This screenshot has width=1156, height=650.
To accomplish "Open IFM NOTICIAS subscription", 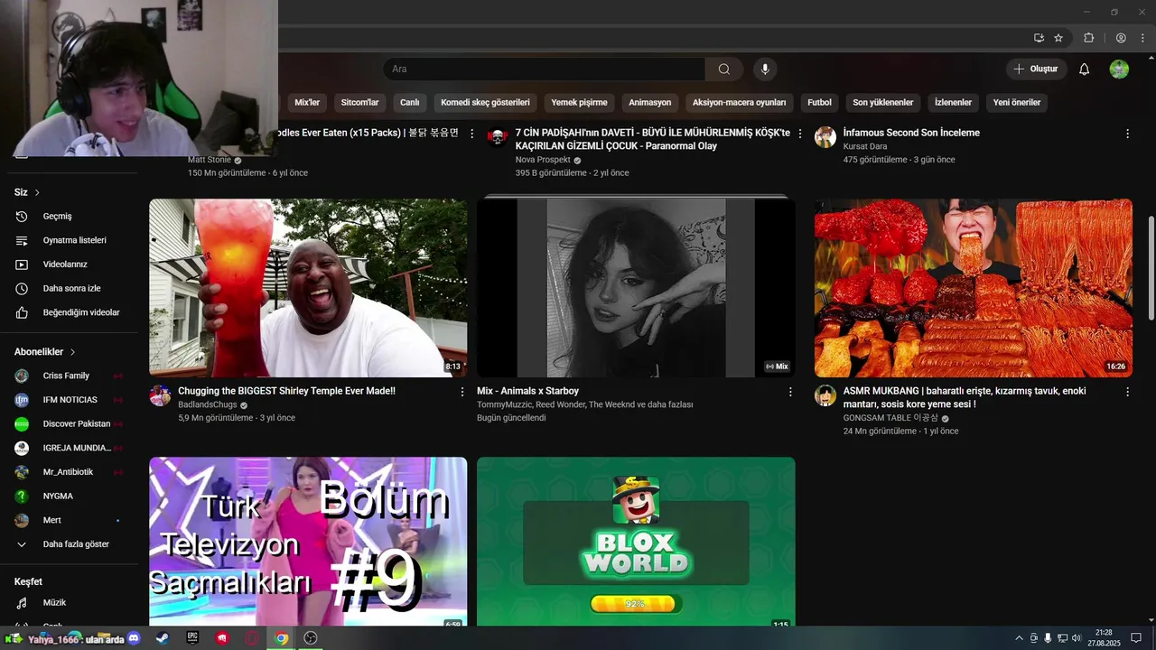I will click(x=70, y=400).
